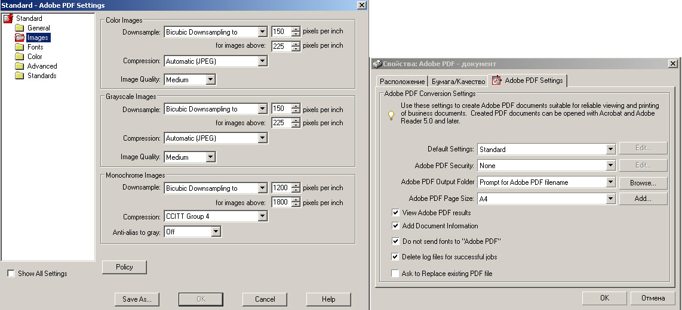Open Color Images Compression dropdown
The image size is (682, 310).
[262, 61]
